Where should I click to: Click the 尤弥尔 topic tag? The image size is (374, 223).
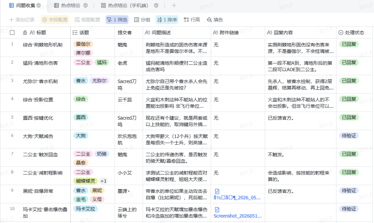coord(99,81)
